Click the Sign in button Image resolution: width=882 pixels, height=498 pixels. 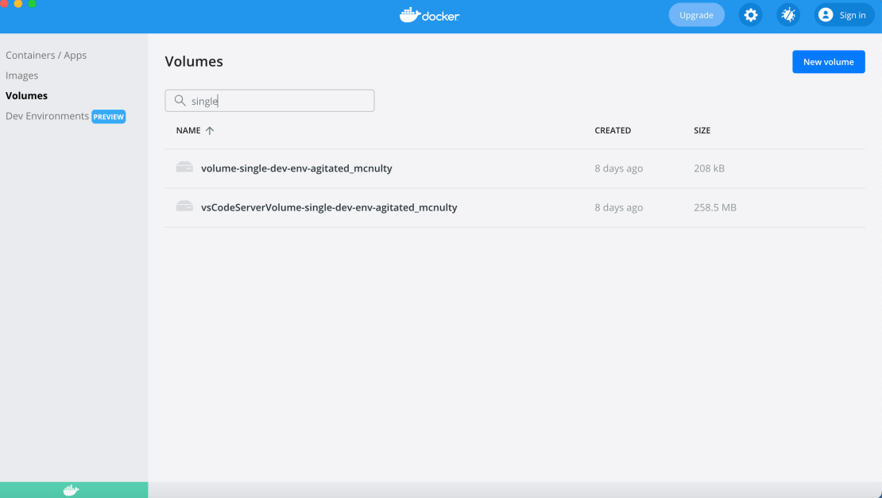coord(844,15)
